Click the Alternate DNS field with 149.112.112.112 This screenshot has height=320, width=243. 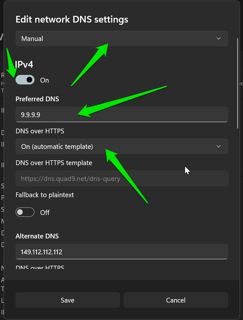pyautogui.click(x=121, y=252)
